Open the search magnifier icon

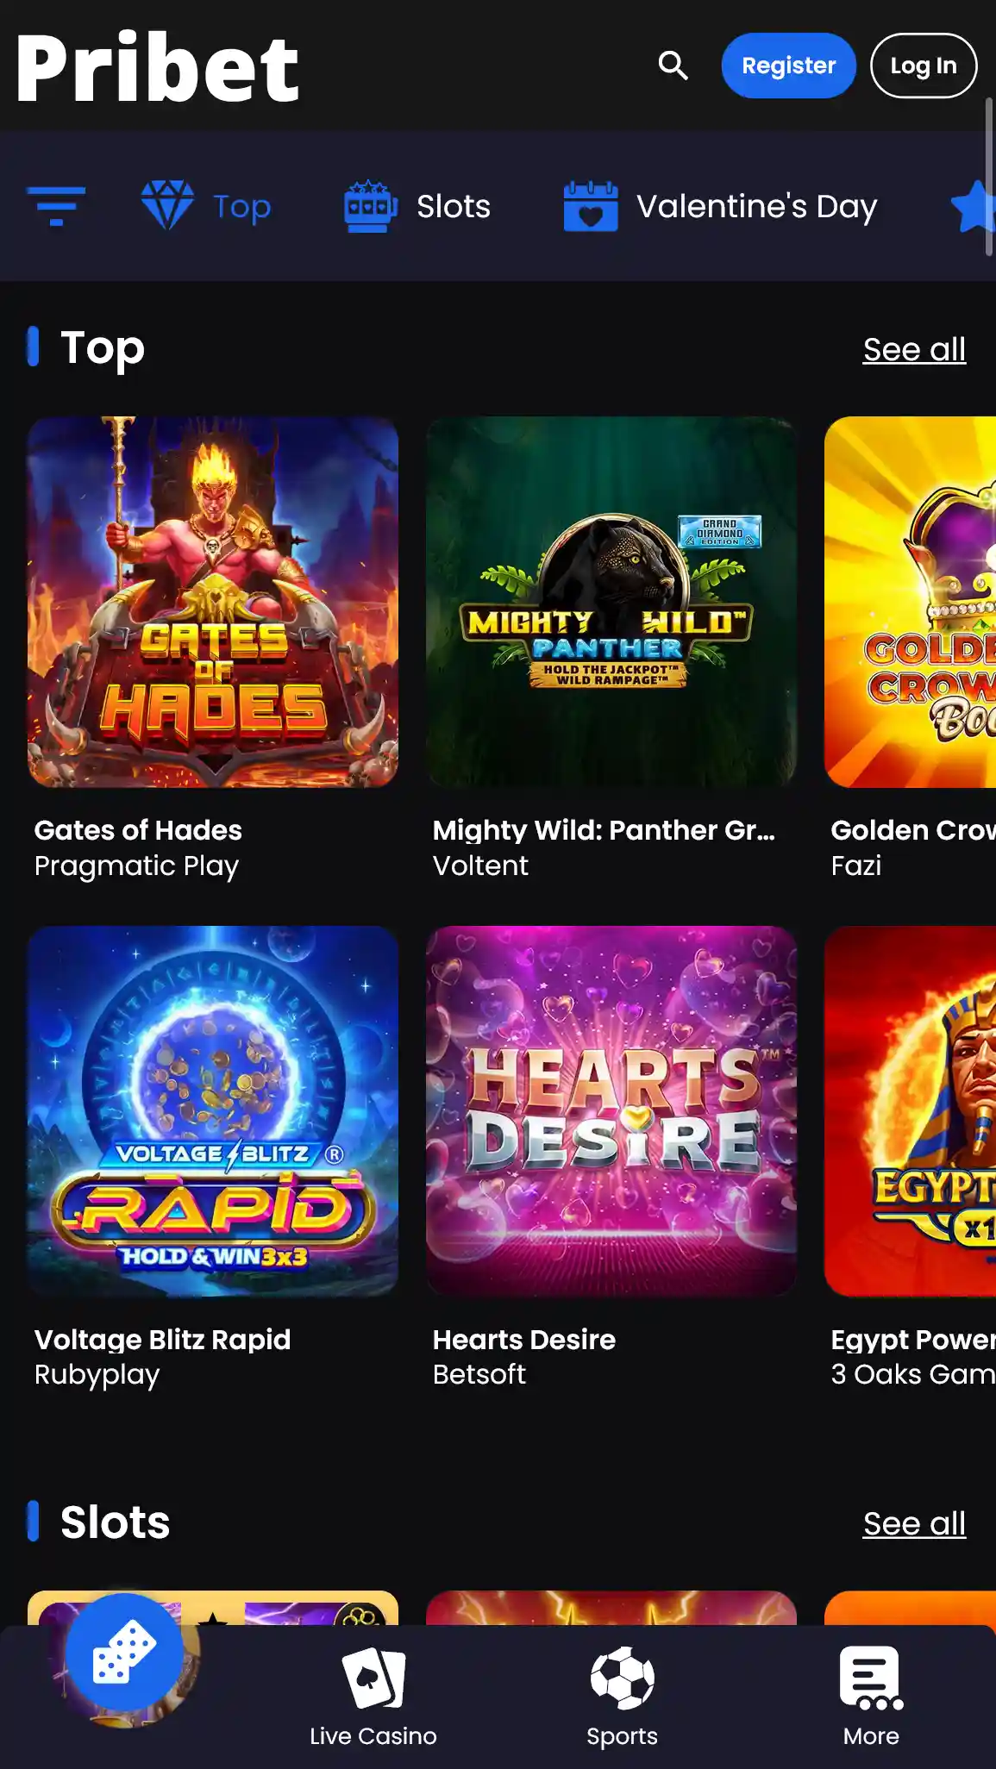pos(673,66)
